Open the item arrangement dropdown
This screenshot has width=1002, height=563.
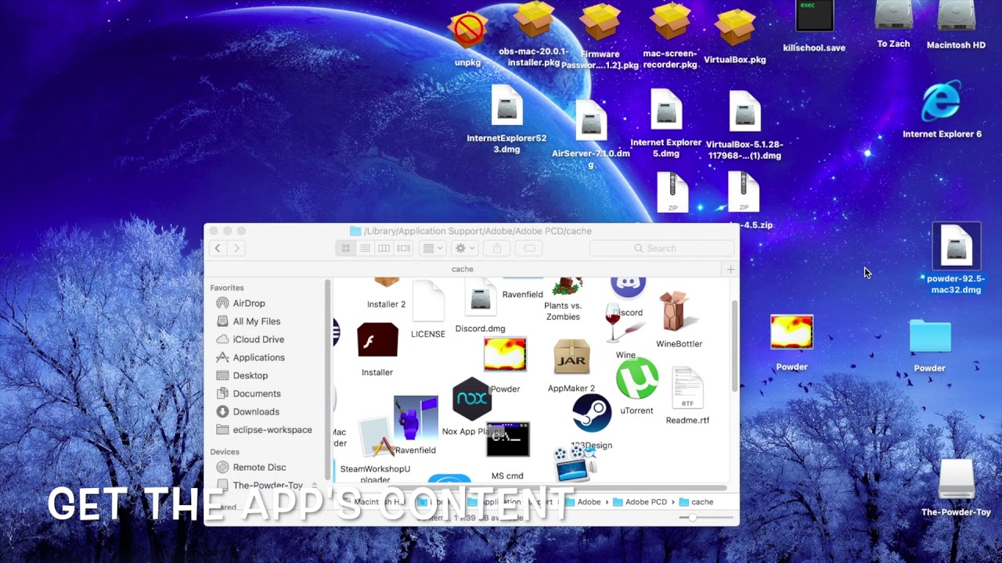(432, 248)
